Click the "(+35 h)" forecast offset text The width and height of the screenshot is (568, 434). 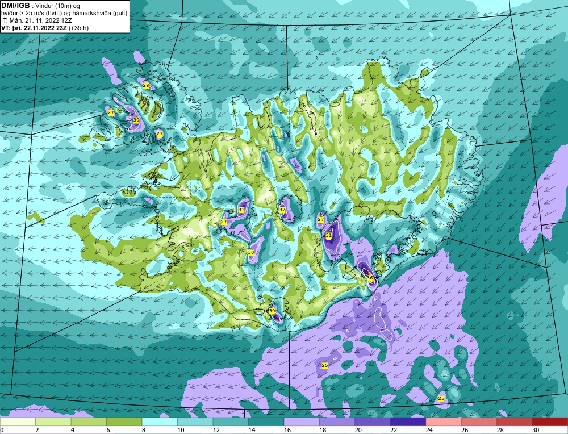[x=78, y=28]
